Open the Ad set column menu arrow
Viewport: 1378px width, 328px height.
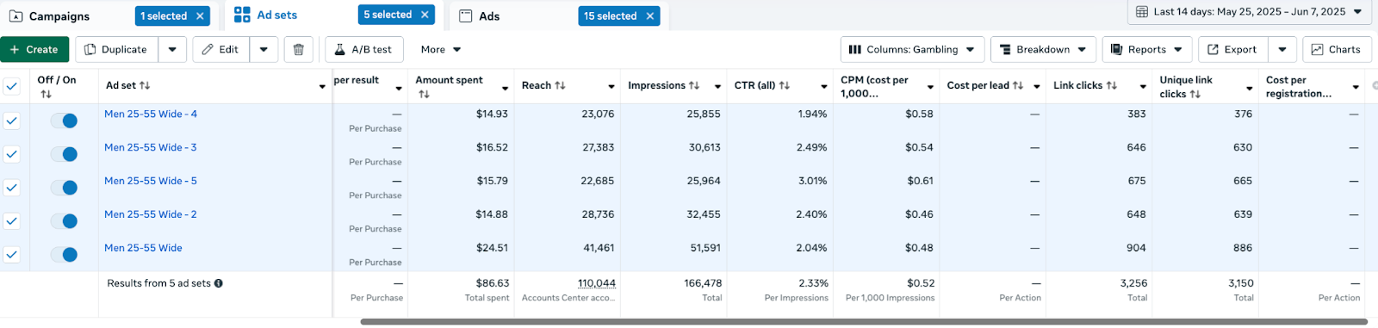pos(322,86)
